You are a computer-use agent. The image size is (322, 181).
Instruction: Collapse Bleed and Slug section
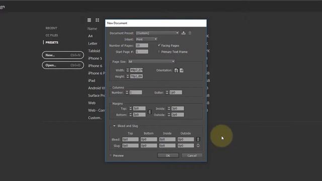pyautogui.click(x=114, y=126)
